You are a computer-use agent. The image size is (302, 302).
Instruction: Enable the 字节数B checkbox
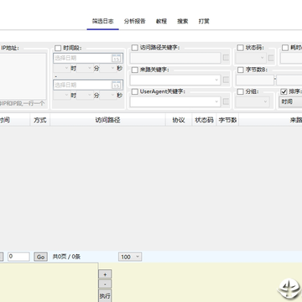(241, 70)
